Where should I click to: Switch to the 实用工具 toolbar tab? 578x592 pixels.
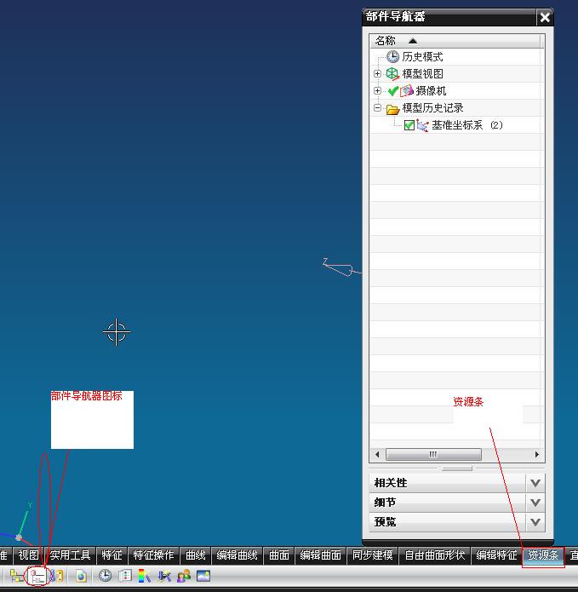click(70, 555)
